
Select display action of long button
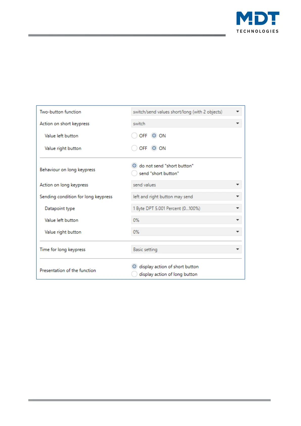click(x=134, y=274)
